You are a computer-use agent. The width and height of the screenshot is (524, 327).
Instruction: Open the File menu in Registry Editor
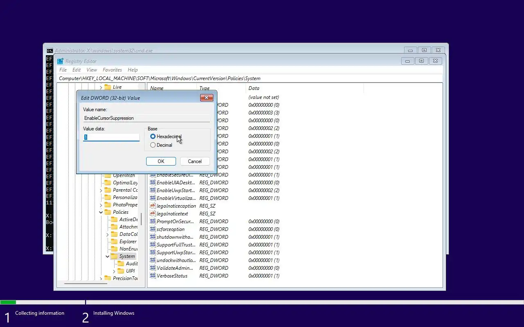coord(63,70)
